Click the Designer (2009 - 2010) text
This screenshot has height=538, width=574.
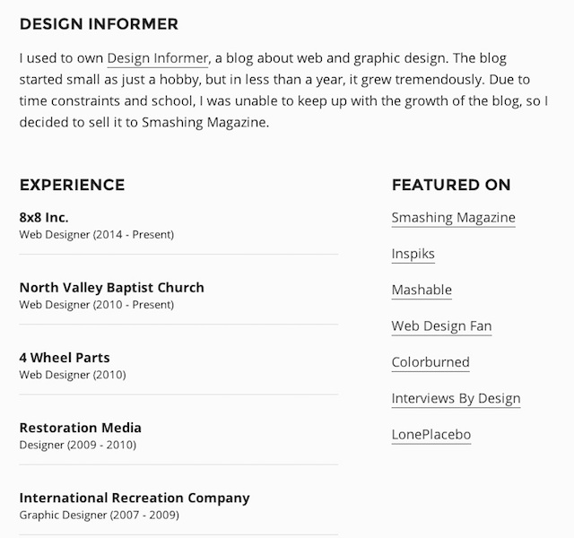78,445
